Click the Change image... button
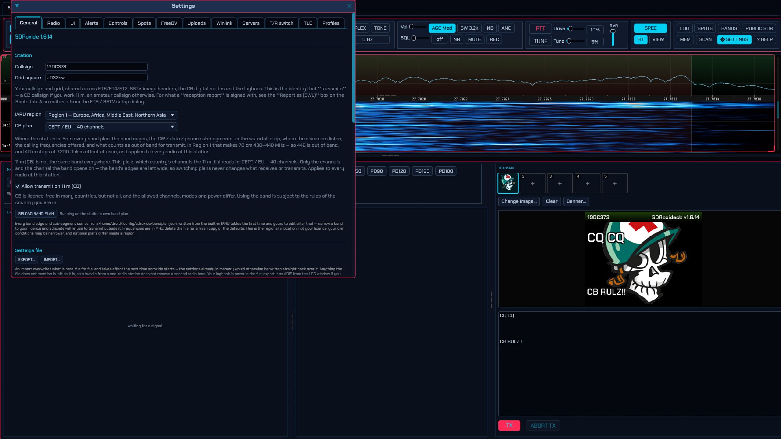Screen dimensions: 781x439 pos(519,201)
